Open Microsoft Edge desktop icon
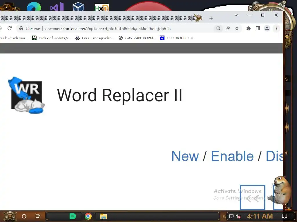The width and height of the screenshot is (297, 222). click(34, 7)
